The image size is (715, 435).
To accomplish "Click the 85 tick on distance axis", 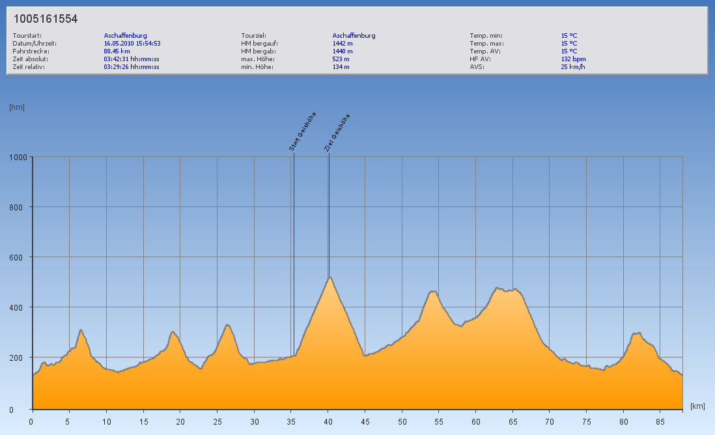I will click(x=660, y=421).
